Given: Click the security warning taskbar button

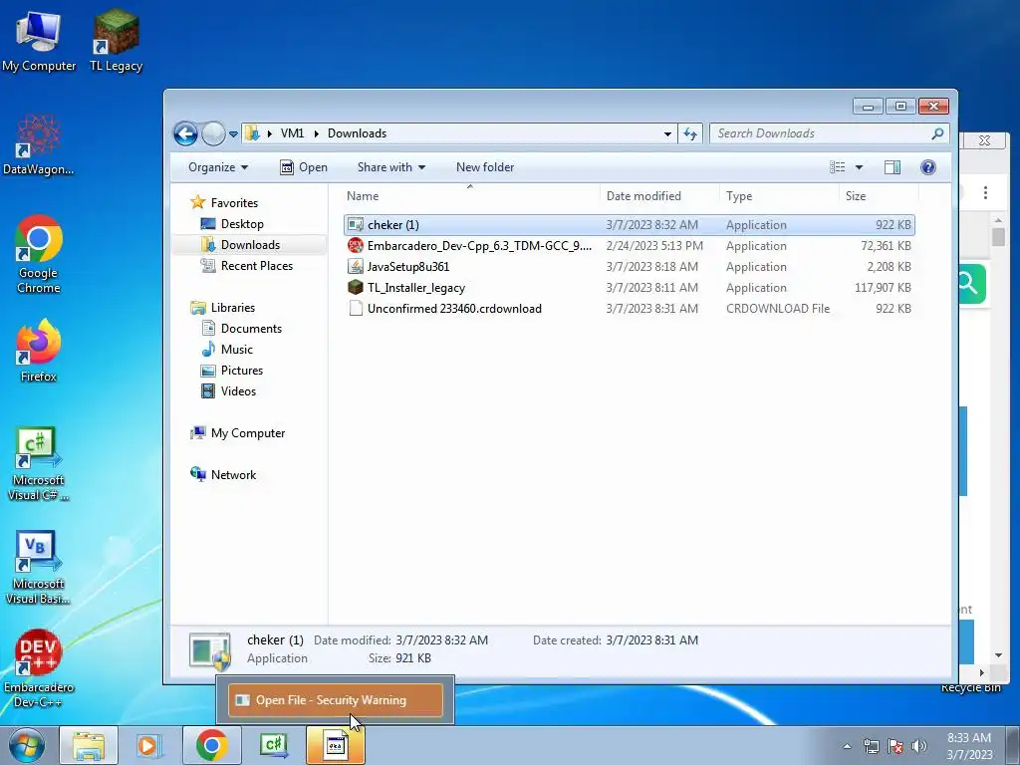Looking at the screenshot, I should [336, 745].
